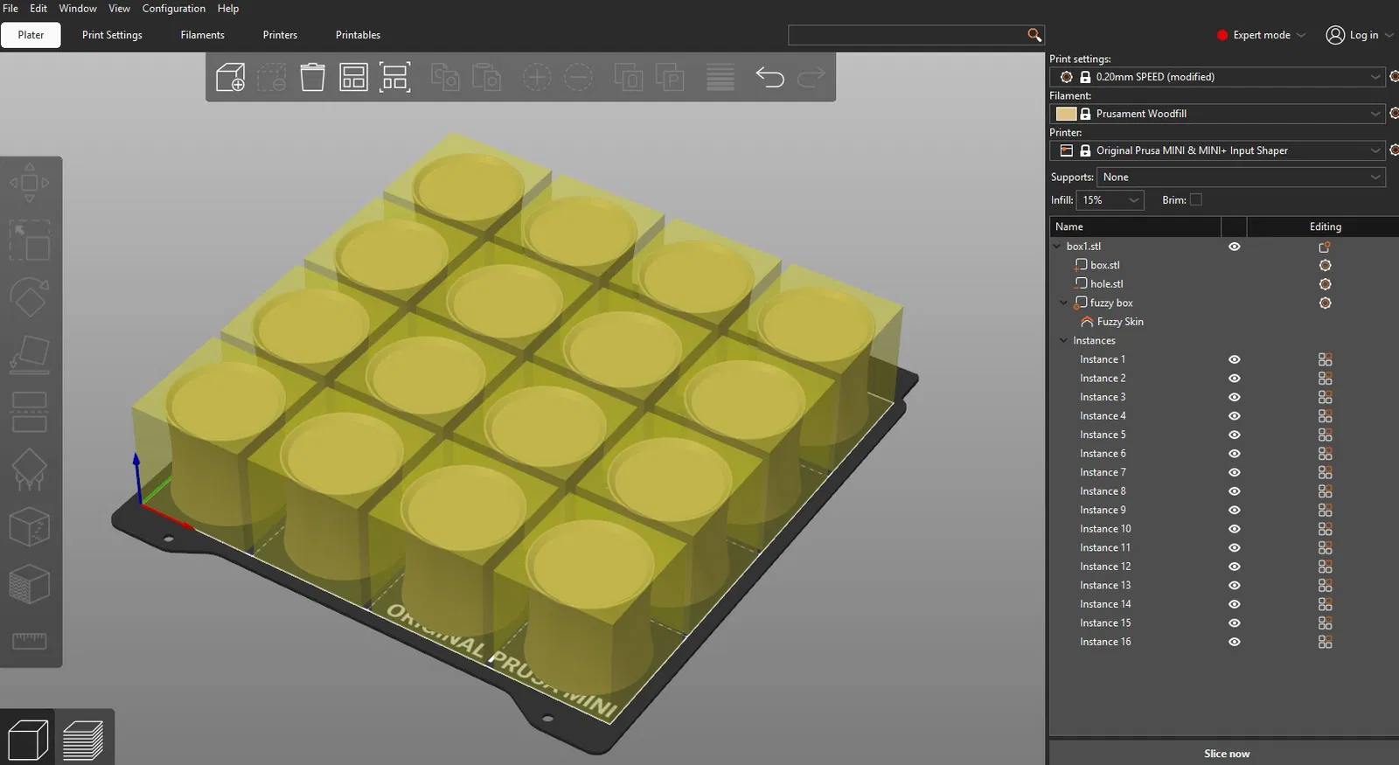Screen dimensions: 1399x765
Task: Hide Instance 1 with its eye icon
Action: 1234,359
